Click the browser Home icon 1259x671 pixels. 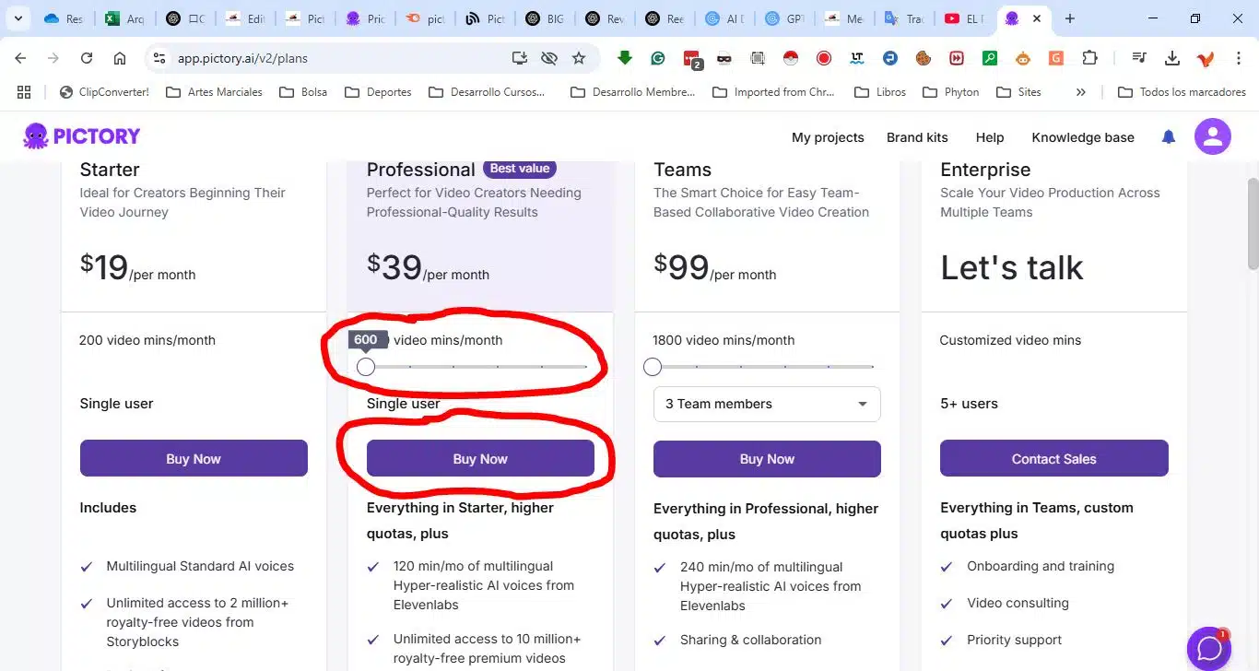point(120,58)
